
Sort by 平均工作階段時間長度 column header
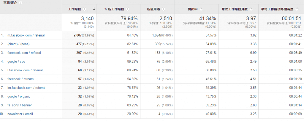click(x=277, y=9)
